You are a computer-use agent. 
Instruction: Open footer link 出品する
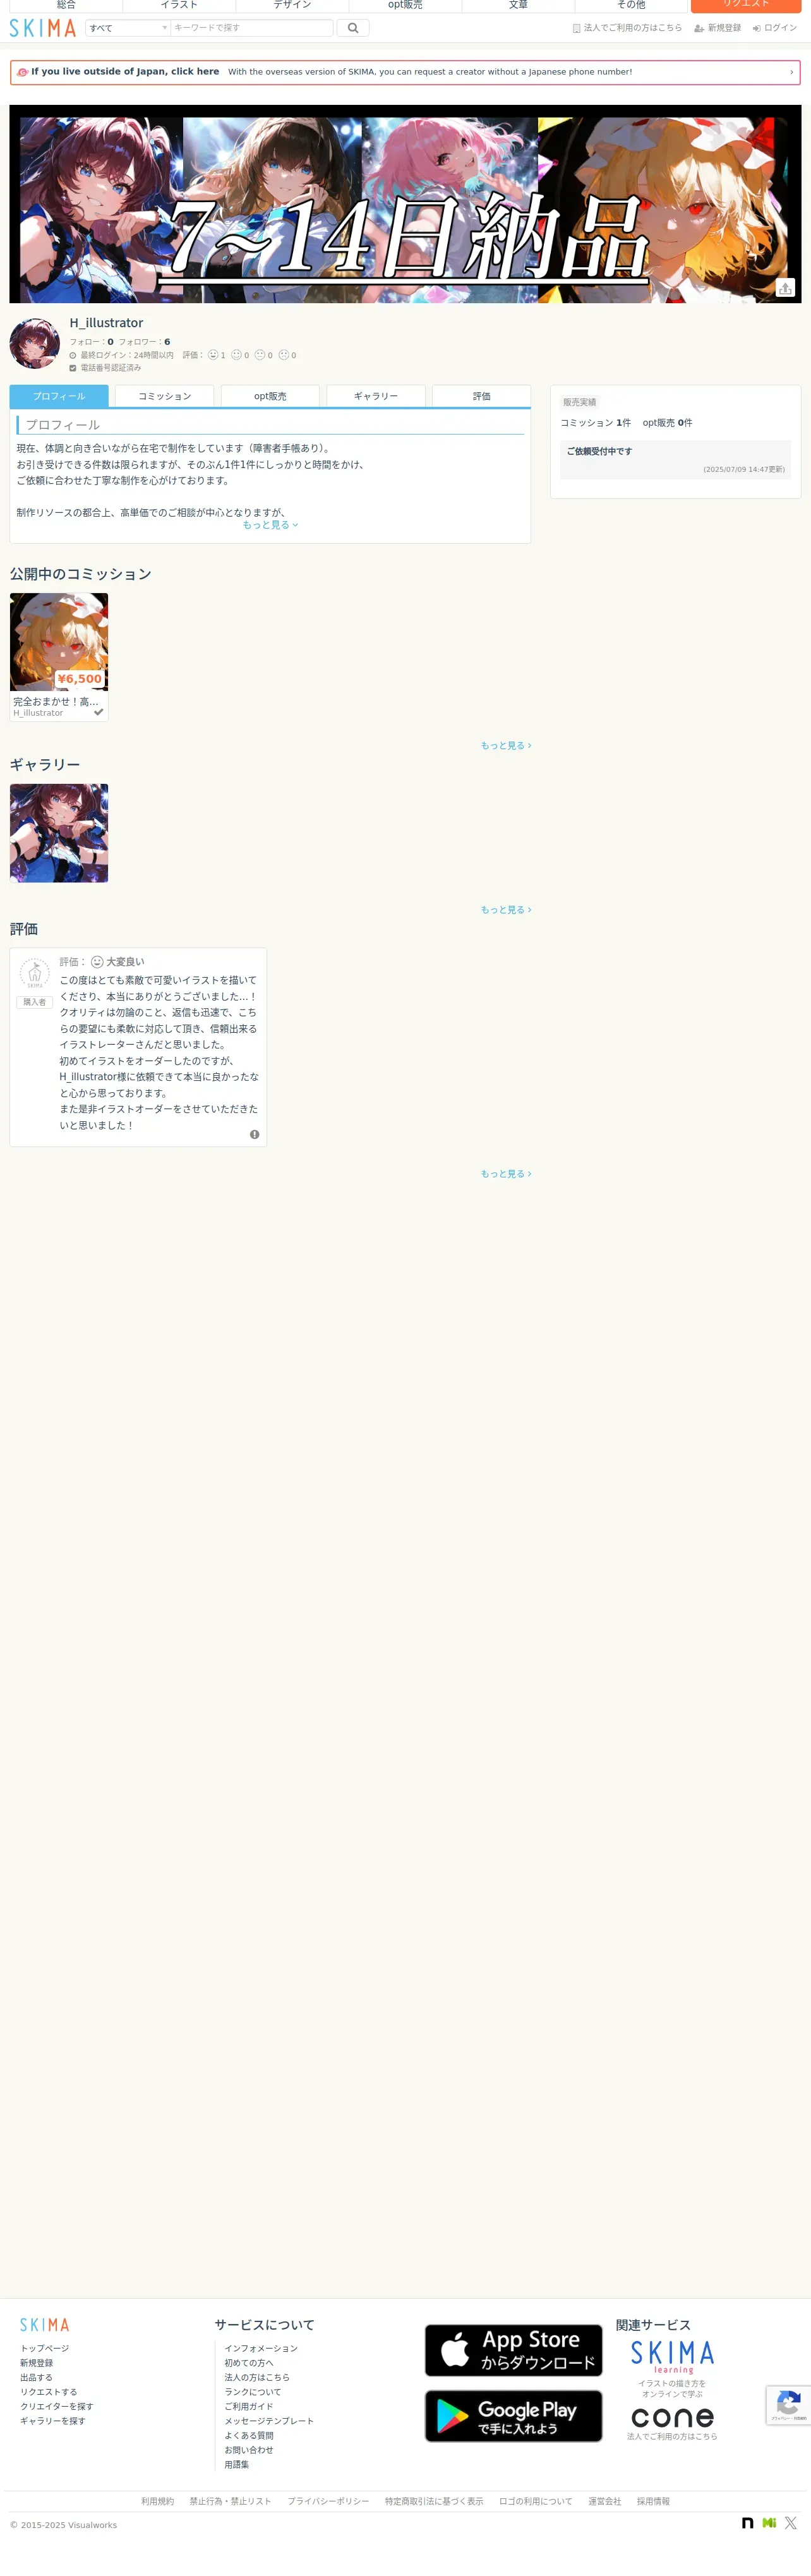click(36, 2377)
